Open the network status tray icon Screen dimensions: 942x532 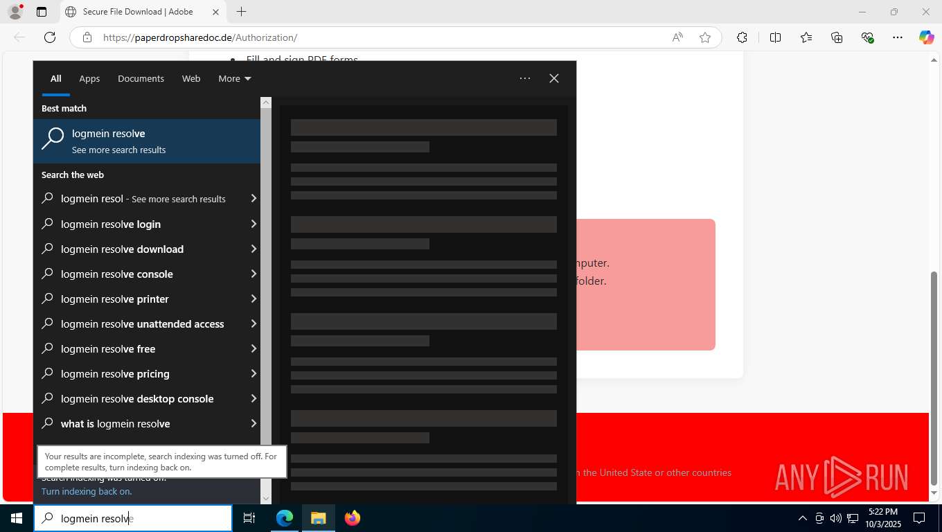tap(853, 518)
